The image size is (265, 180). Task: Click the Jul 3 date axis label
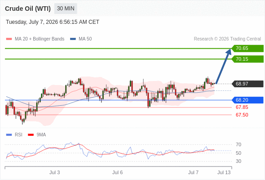55,172
